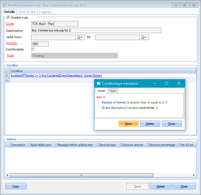Open the Valid from calendar picker
201x195 pixels.
(80, 37)
